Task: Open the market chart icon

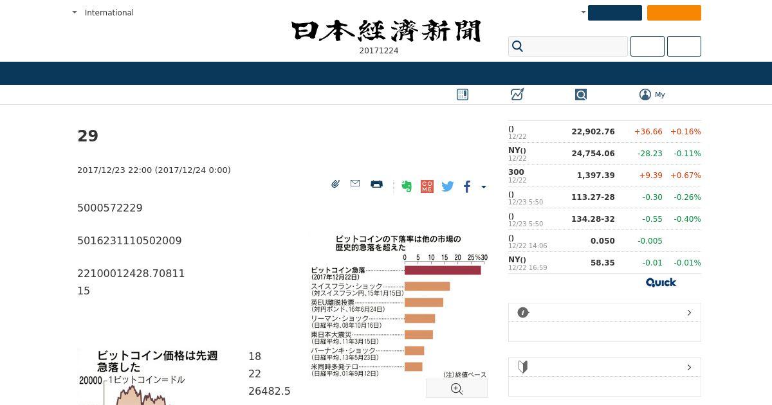Action: point(517,94)
